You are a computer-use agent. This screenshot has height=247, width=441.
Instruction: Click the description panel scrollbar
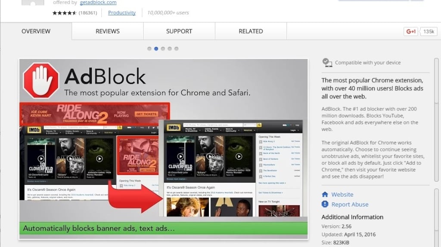pos(436,120)
